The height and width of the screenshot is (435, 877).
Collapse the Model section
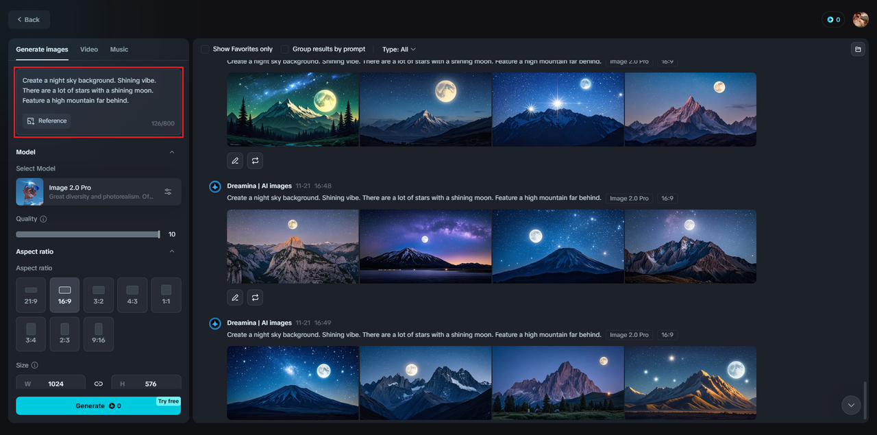[172, 152]
